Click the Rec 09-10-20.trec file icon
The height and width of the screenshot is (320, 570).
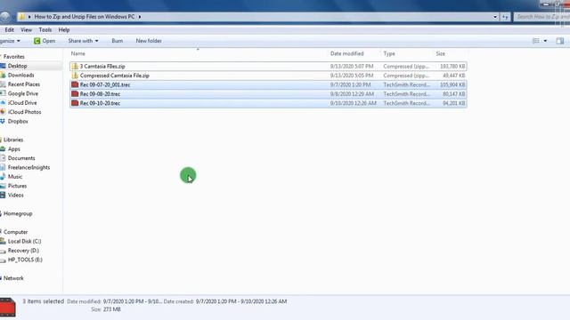(x=75, y=103)
